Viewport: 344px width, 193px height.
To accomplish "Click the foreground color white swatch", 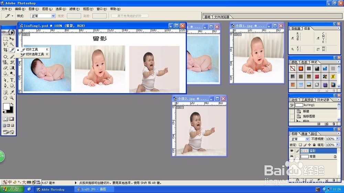I will pyautogui.click(x=6, y=106).
